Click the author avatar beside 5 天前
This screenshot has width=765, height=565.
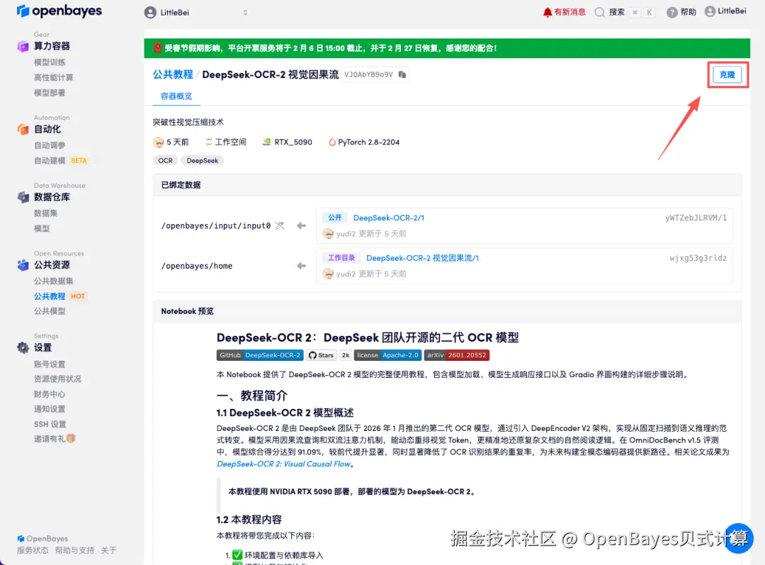click(x=158, y=142)
